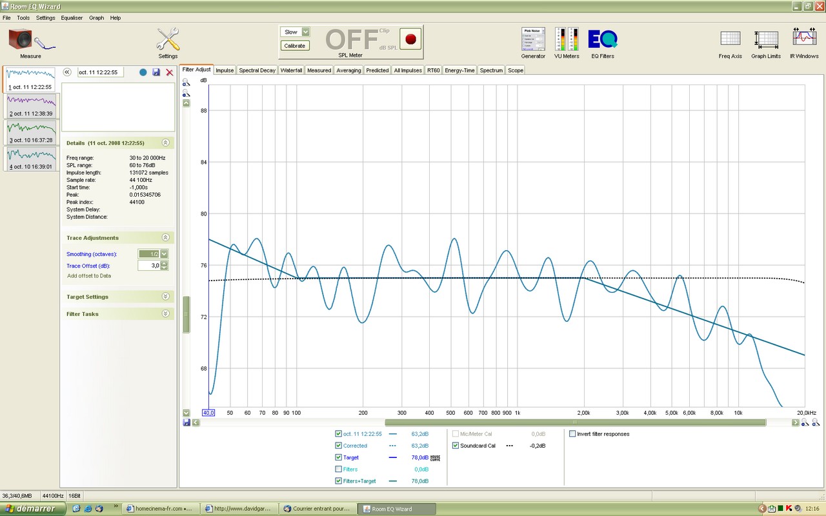The width and height of the screenshot is (826, 516).
Task: Click the vertical graph scrollbar thumb
Action: point(186,315)
